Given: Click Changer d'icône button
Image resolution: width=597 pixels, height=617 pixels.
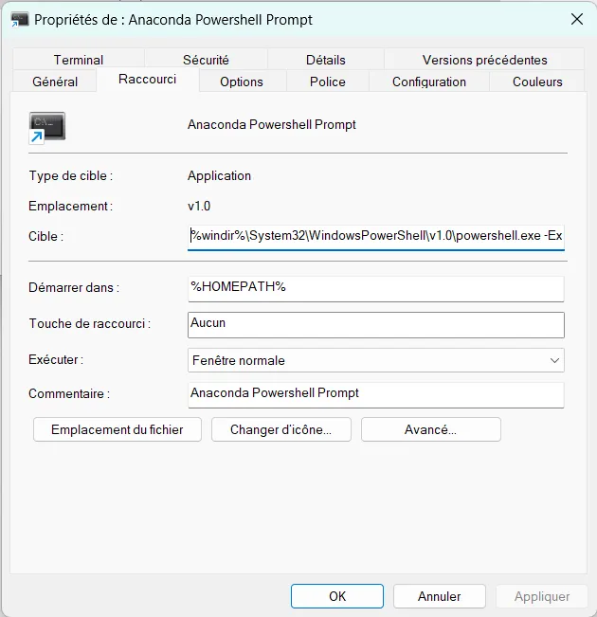Looking at the screenshot, I should coord(281,429).
